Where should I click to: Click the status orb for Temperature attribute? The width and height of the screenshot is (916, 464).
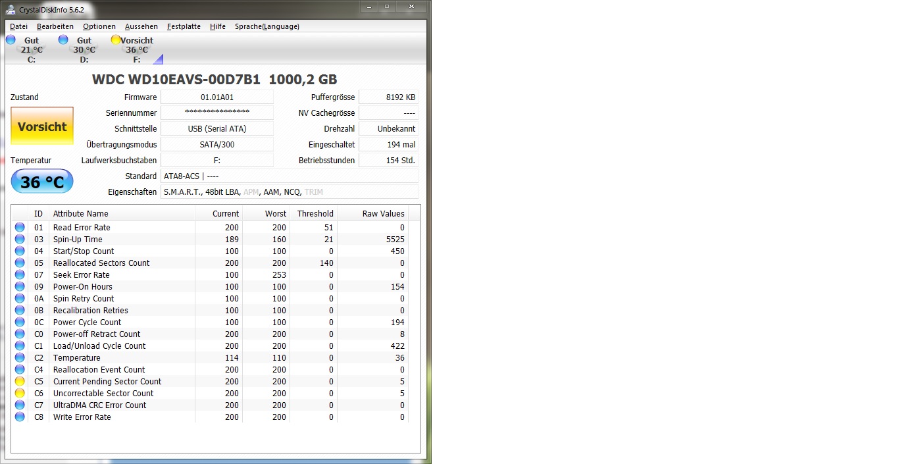pos(20,357)
